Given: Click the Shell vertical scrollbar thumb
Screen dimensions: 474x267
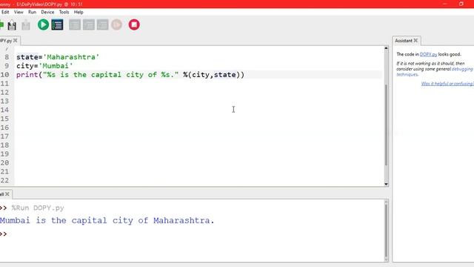Looking at the screenshot, I should point(386,230).
